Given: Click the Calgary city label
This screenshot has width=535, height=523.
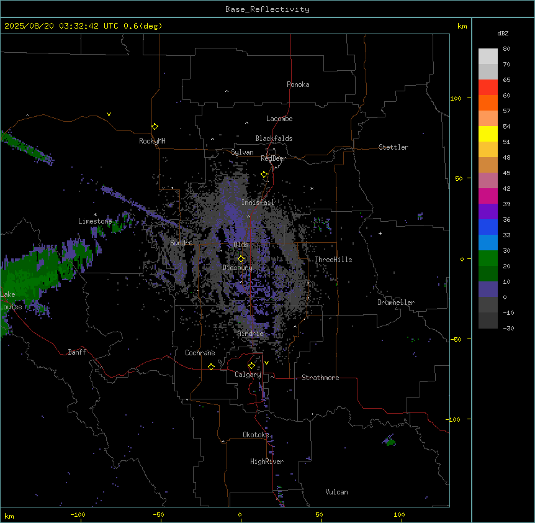Looking at the screenshot, I should pos(248,375).
